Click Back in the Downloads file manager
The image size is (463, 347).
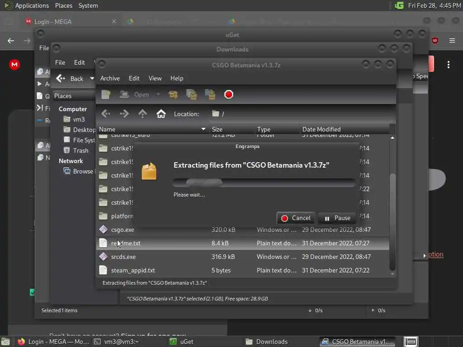coord(70,79)
